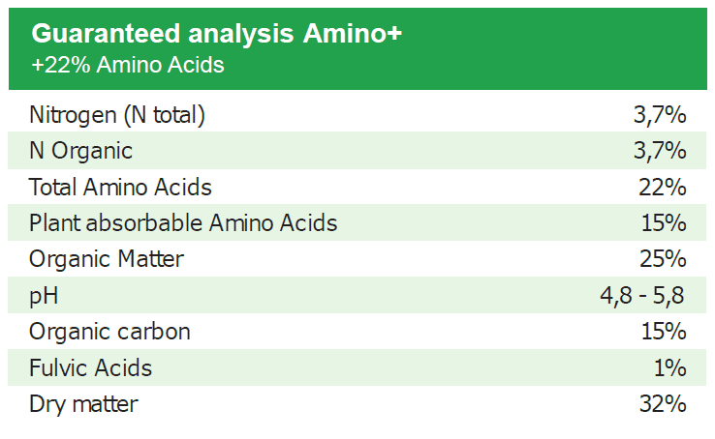Click the N Organic row label
Screen dimensions: 715x439
[80, 151]
